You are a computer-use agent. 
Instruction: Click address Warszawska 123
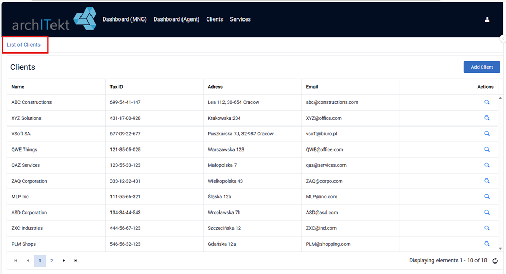226,150
